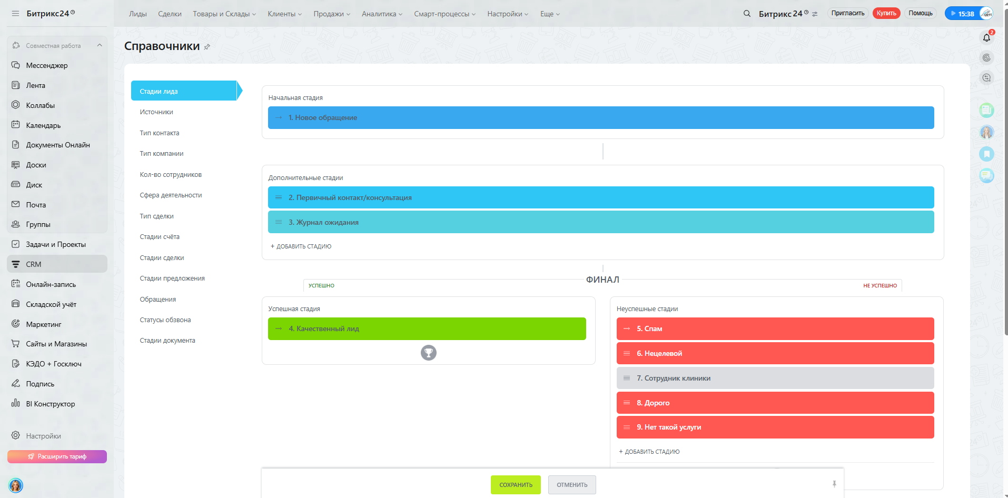
Task: Open the notifications bell with badge 2
Action: pyautogui.click(x=987, y=37)
